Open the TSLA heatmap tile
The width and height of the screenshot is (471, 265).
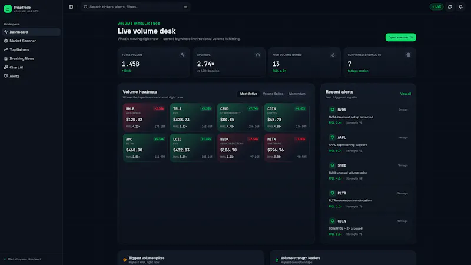(x=193, y=117)
